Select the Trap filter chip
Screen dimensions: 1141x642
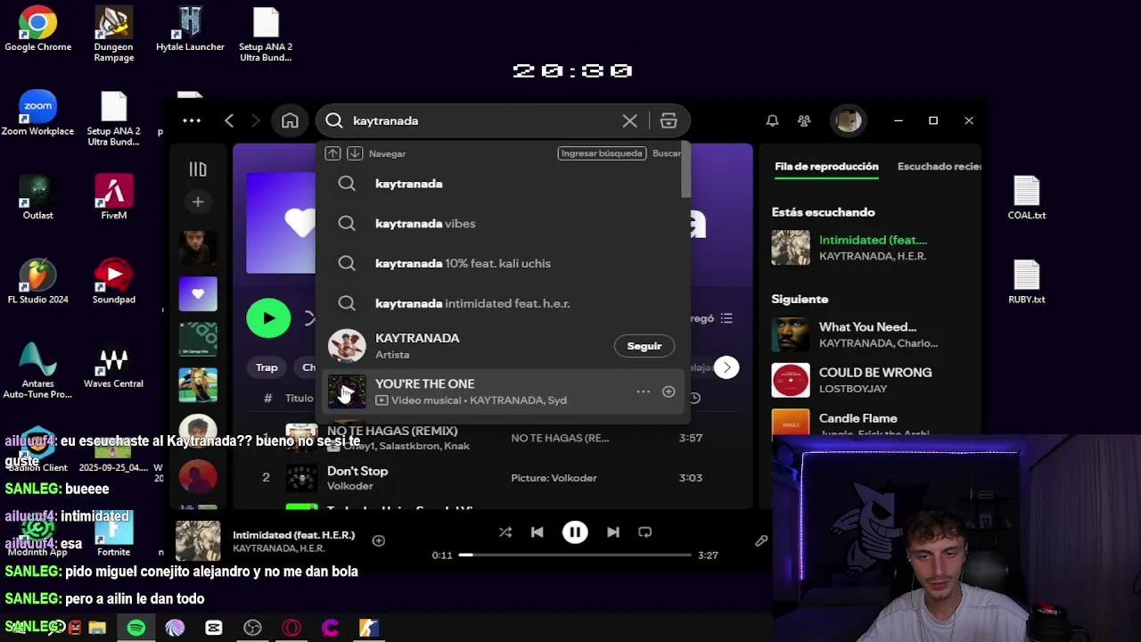267,367
